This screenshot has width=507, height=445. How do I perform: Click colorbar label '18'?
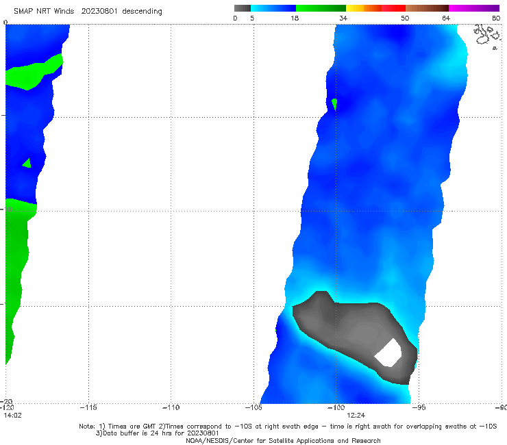click(295, 18)
